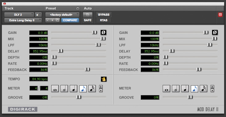Select half note in left meter
The image size is (226, 117).
[64, 88]
